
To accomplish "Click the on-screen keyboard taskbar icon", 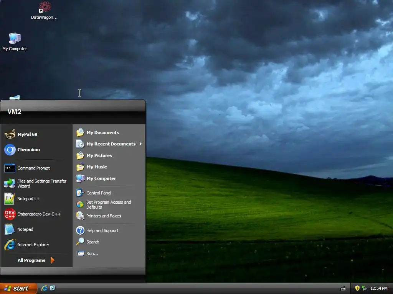I will click(343, 289).
